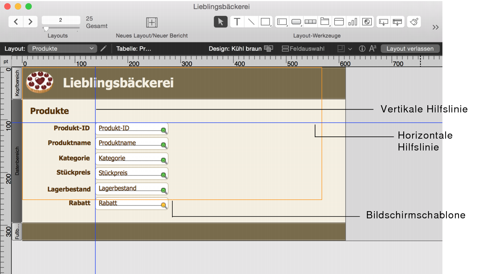
Task: Select the Lagerbestand field
Action: (x=132, y=189)
